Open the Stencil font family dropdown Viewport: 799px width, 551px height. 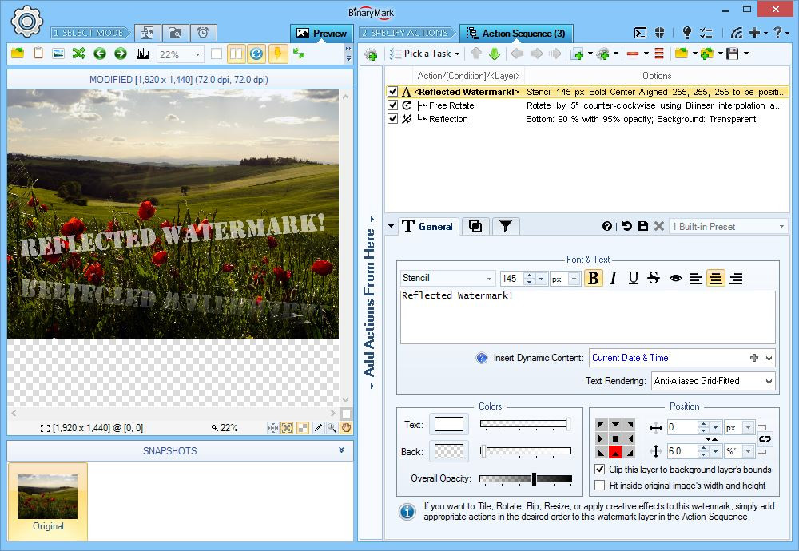(x=489, y=279)
